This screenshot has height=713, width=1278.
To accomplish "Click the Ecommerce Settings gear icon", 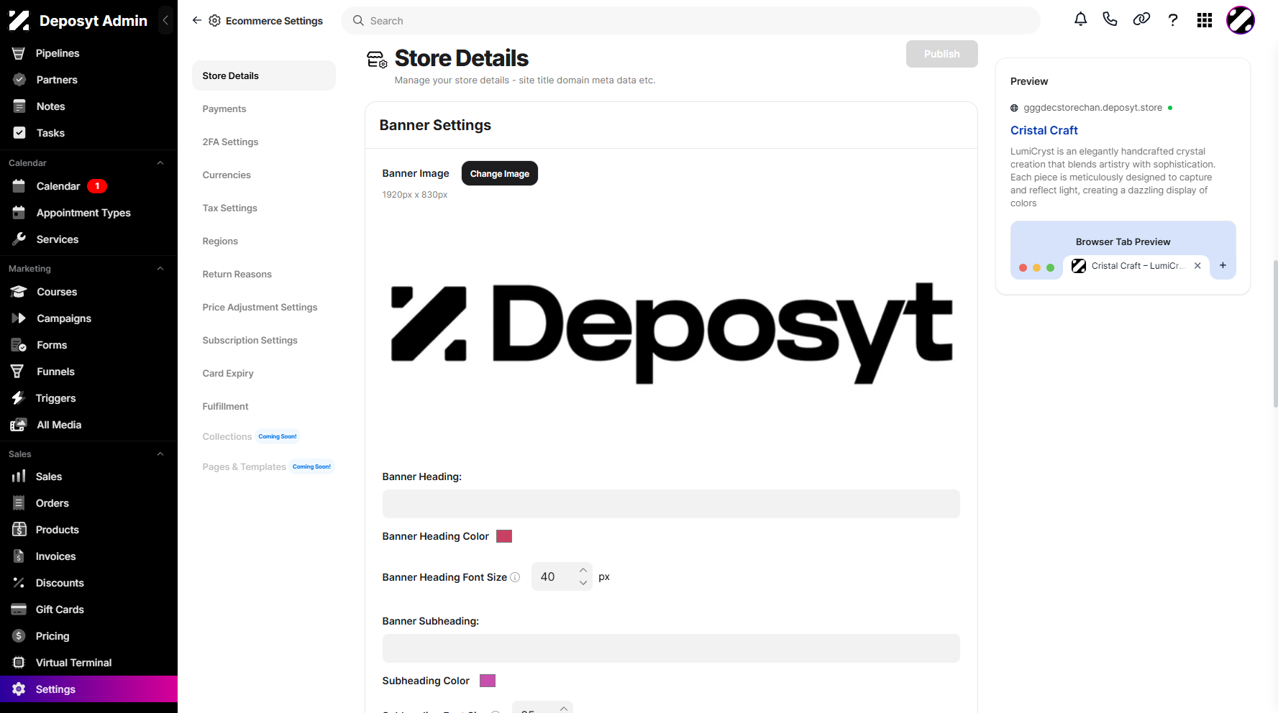I will (x=214, y=21).
